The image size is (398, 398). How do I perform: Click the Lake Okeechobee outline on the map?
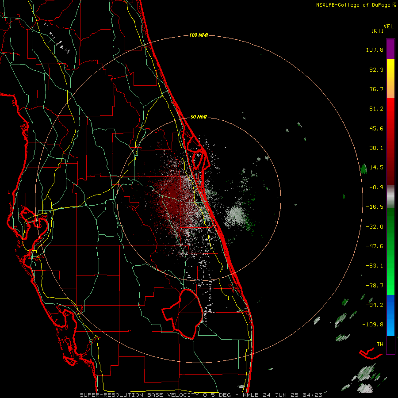tap(184, 314)
